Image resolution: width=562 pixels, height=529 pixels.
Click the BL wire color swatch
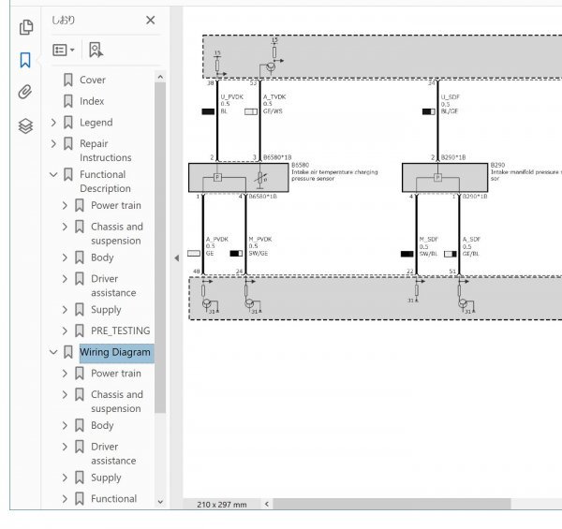208,111
